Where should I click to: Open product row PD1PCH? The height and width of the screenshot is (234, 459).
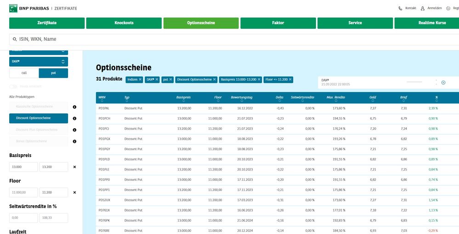(278, 119)
